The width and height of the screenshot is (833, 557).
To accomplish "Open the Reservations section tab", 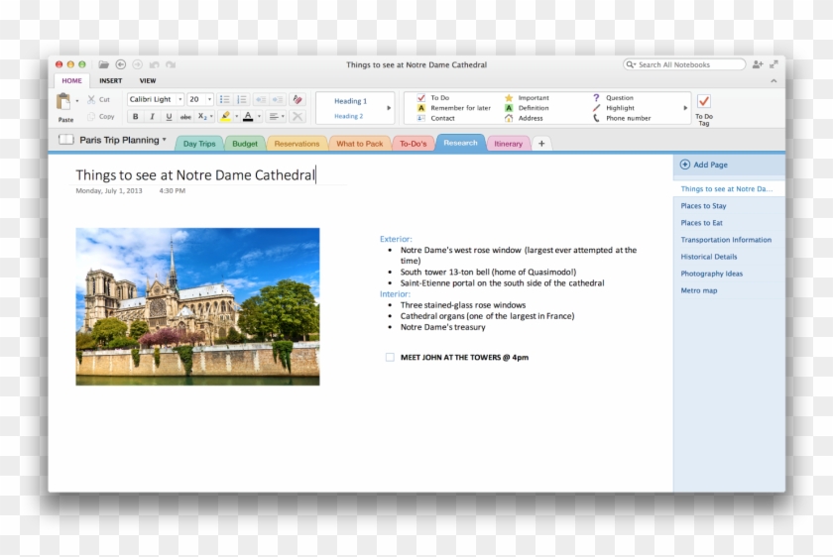I will point(297,144).
